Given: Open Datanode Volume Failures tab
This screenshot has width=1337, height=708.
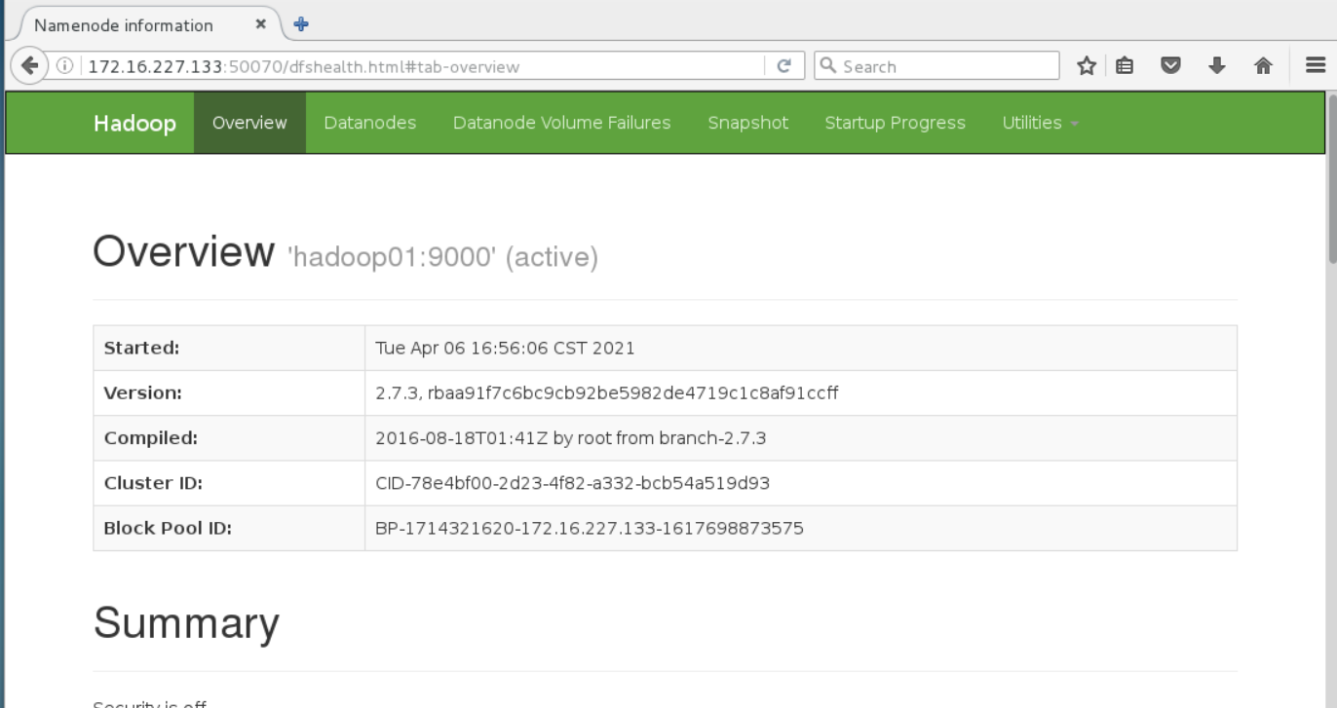Looking at the screenshot, I should point(562,123).
